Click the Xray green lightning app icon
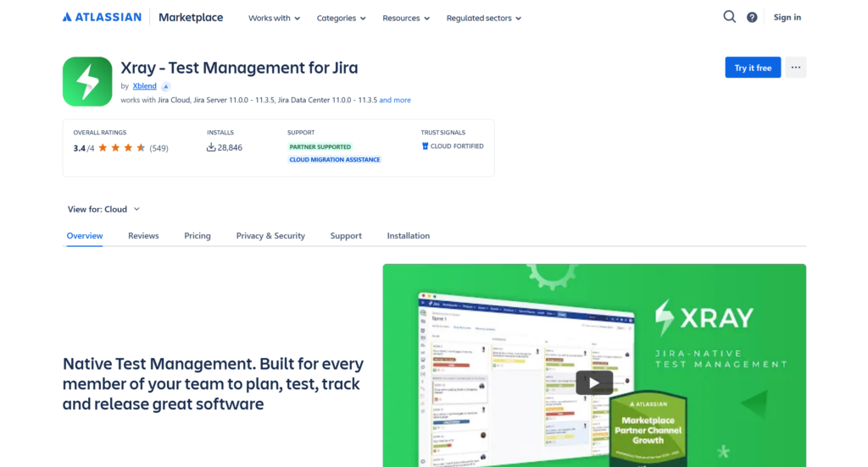 (87, 81)
